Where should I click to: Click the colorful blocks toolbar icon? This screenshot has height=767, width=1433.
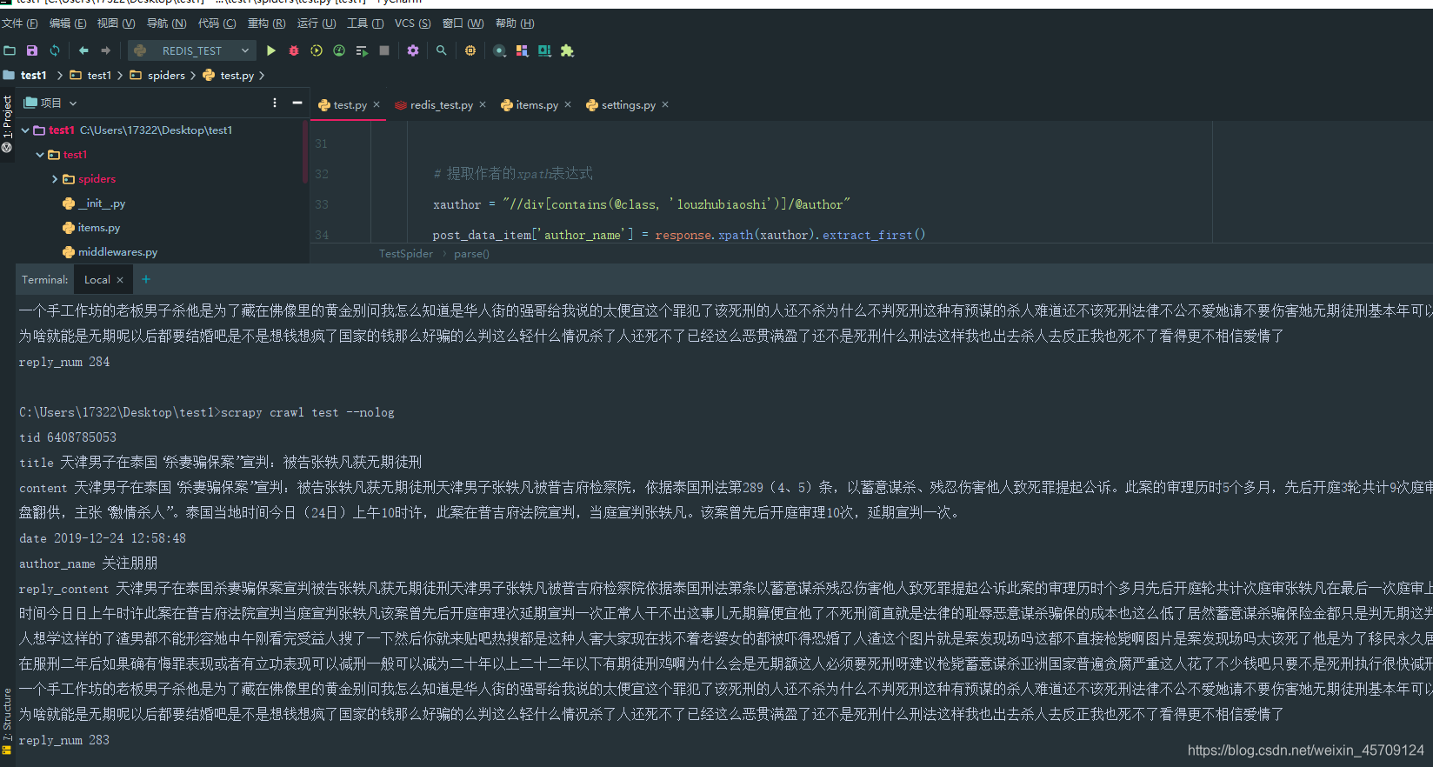[x=522, y=50]
